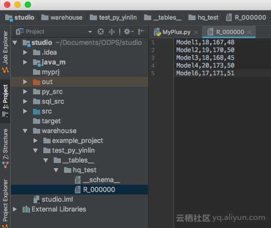Click warehouse in the breadcrumb bar
Screen dimensions: 271x228
click(62, 18)
